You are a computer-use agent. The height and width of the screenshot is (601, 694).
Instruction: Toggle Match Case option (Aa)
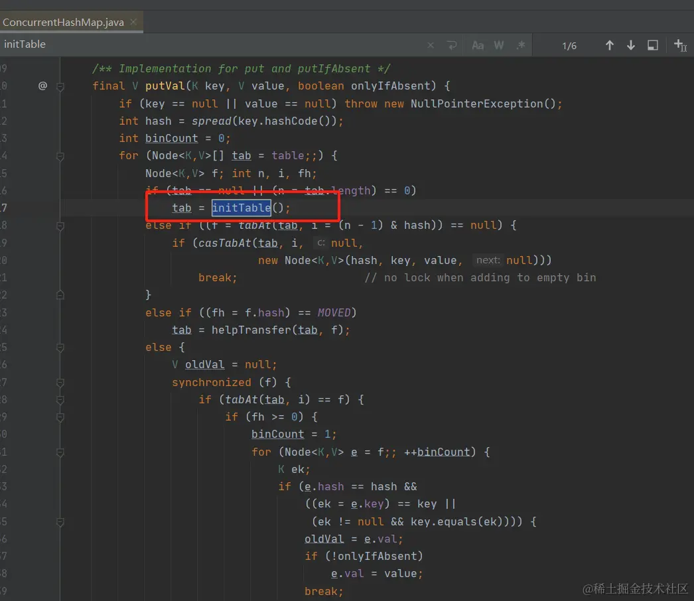click(x=478, y=45)
